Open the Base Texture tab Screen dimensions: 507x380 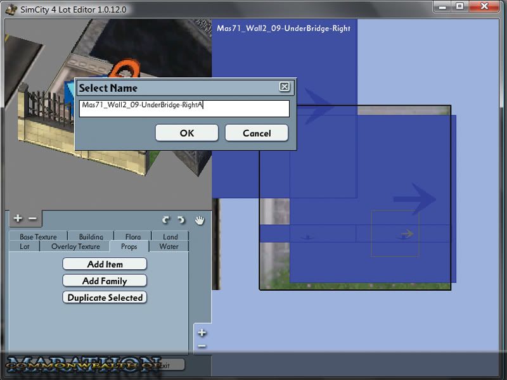[38, 236]
